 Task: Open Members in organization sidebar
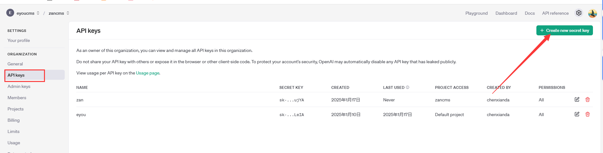click(17, 98)
